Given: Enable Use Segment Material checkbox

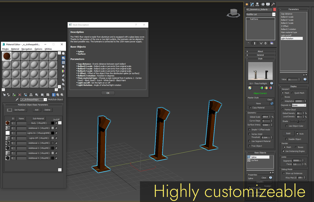Looking at the screenshot, I should pos(250,141).
